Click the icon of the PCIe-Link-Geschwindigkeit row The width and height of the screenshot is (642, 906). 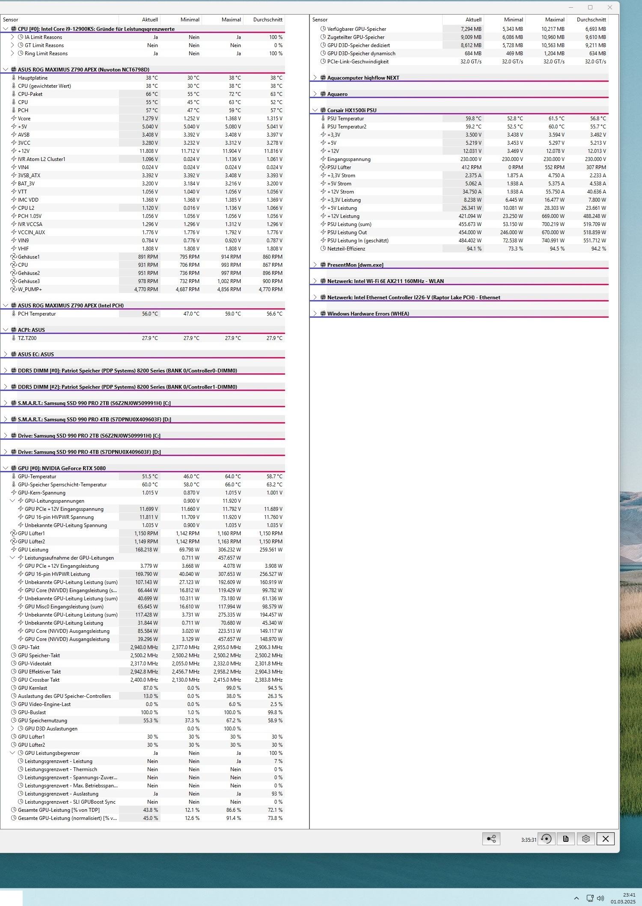(323, 61)
